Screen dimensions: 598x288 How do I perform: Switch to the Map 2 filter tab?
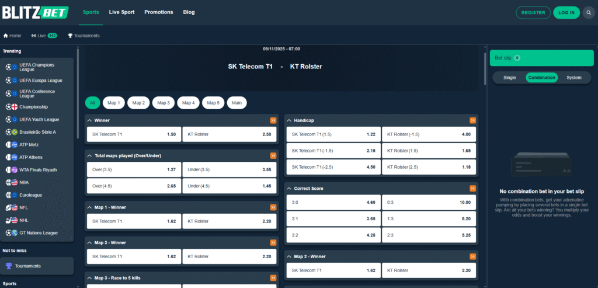click(x=138, y=103)
